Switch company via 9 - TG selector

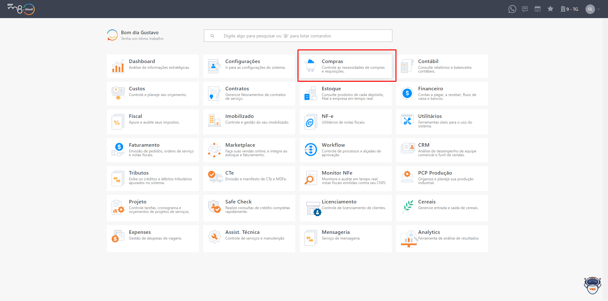(570, 9)
